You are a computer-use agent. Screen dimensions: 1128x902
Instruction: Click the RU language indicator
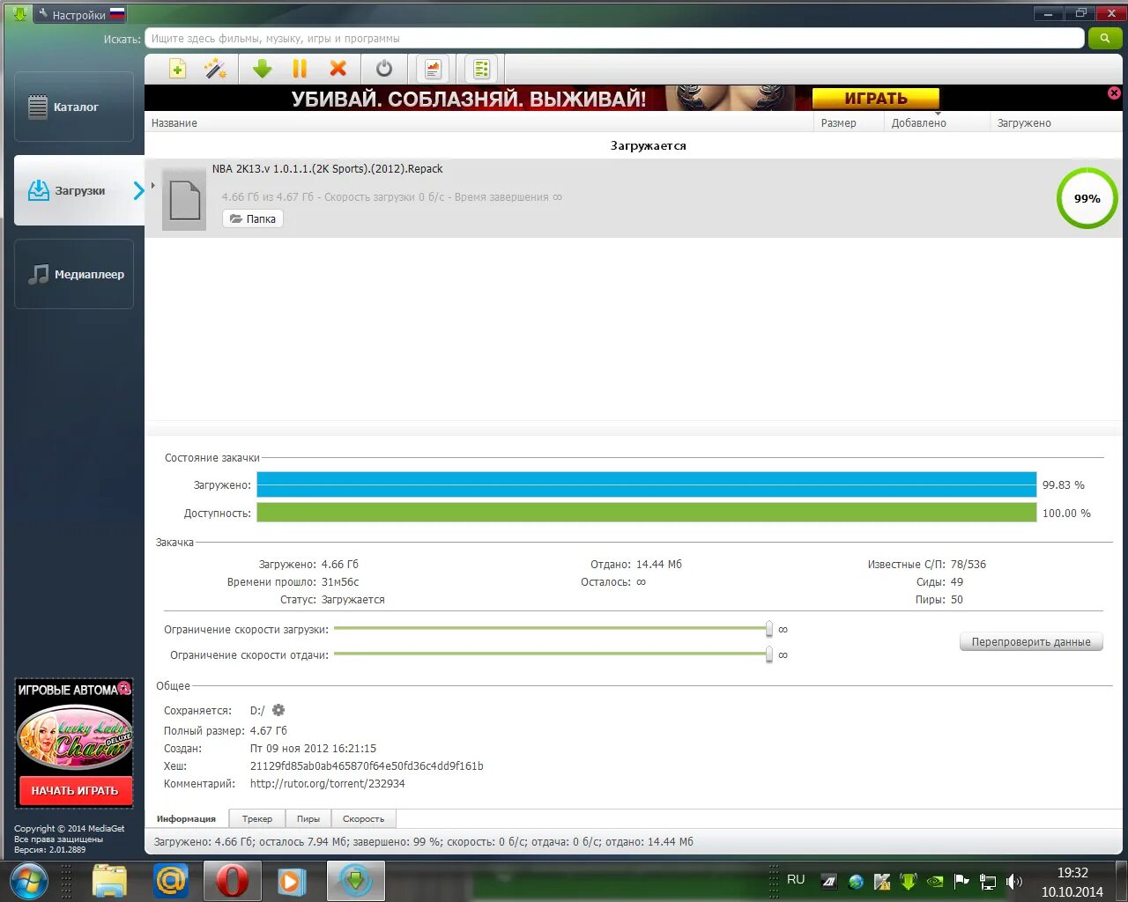796,879
